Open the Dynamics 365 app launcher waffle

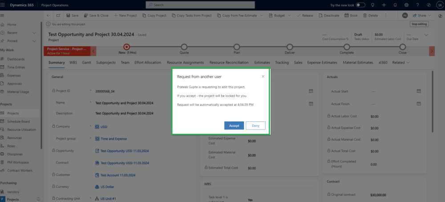(x=3, y=5)
